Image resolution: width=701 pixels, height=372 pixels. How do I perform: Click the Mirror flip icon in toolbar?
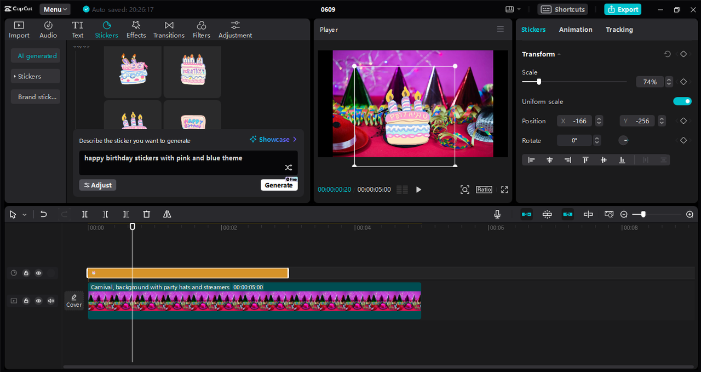click(167, 214)
